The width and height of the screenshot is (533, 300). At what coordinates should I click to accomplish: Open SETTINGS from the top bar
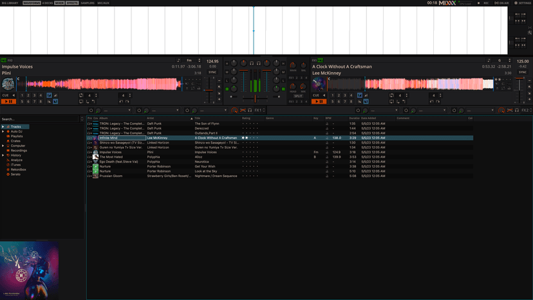(x=523, y=3)
